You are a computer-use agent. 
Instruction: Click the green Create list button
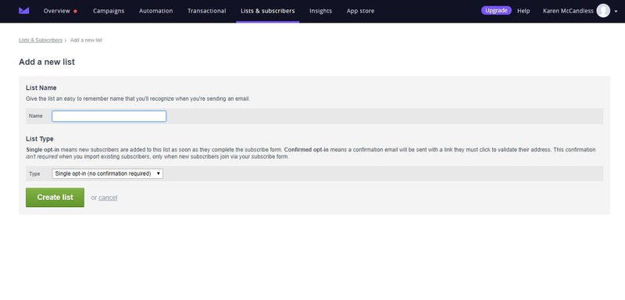[x=55, y=197]
